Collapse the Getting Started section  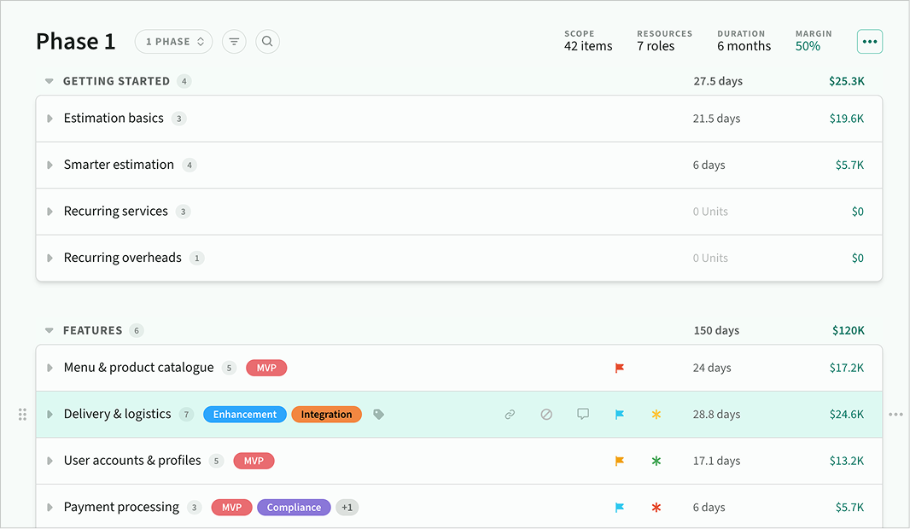50,82
